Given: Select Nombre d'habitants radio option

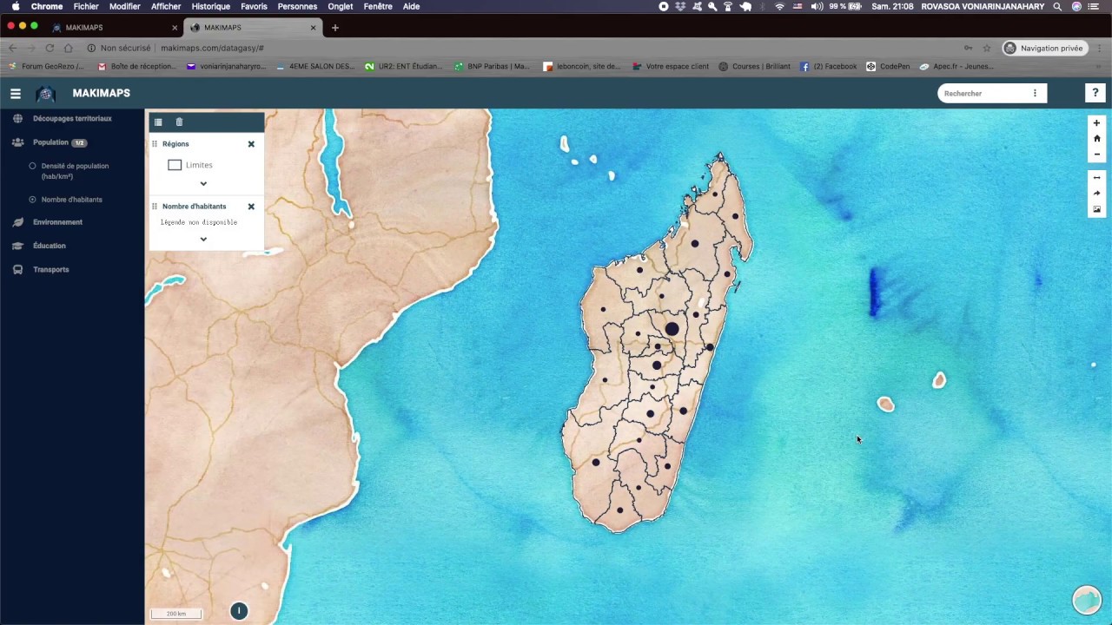Looking at the screenshot, I should 33,200.
